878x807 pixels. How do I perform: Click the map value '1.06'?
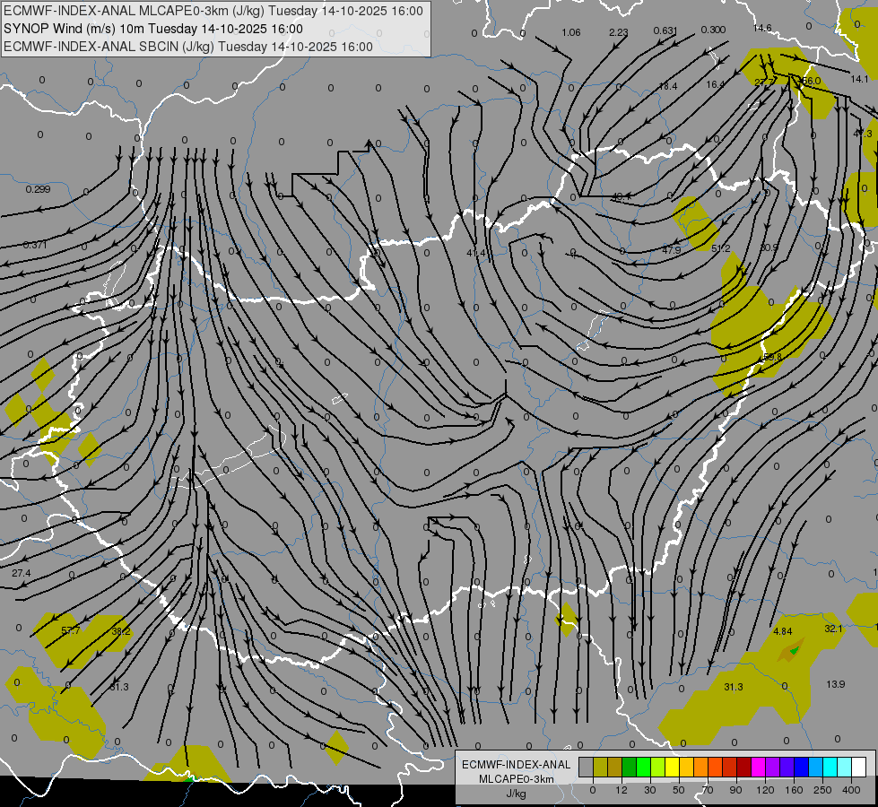click(570, 32)
